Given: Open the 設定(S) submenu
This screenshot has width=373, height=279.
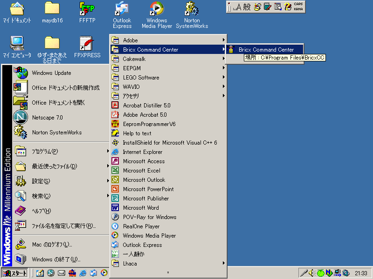Looking at the screenshot, I should [61, 181].
